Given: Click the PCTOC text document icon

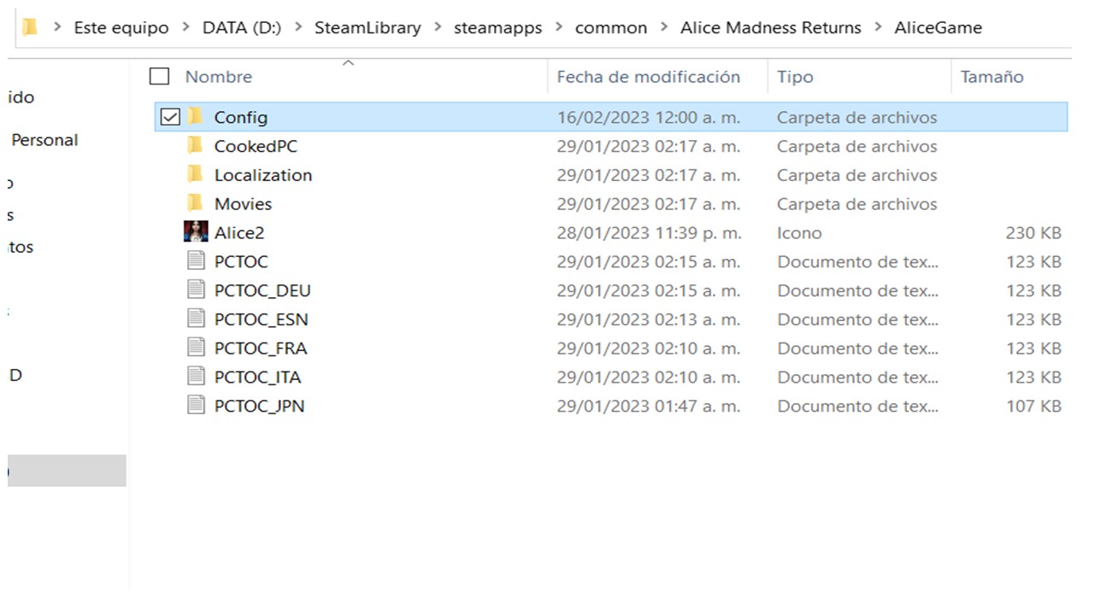Looking at the screenshot, I should (x=197, y=261).
